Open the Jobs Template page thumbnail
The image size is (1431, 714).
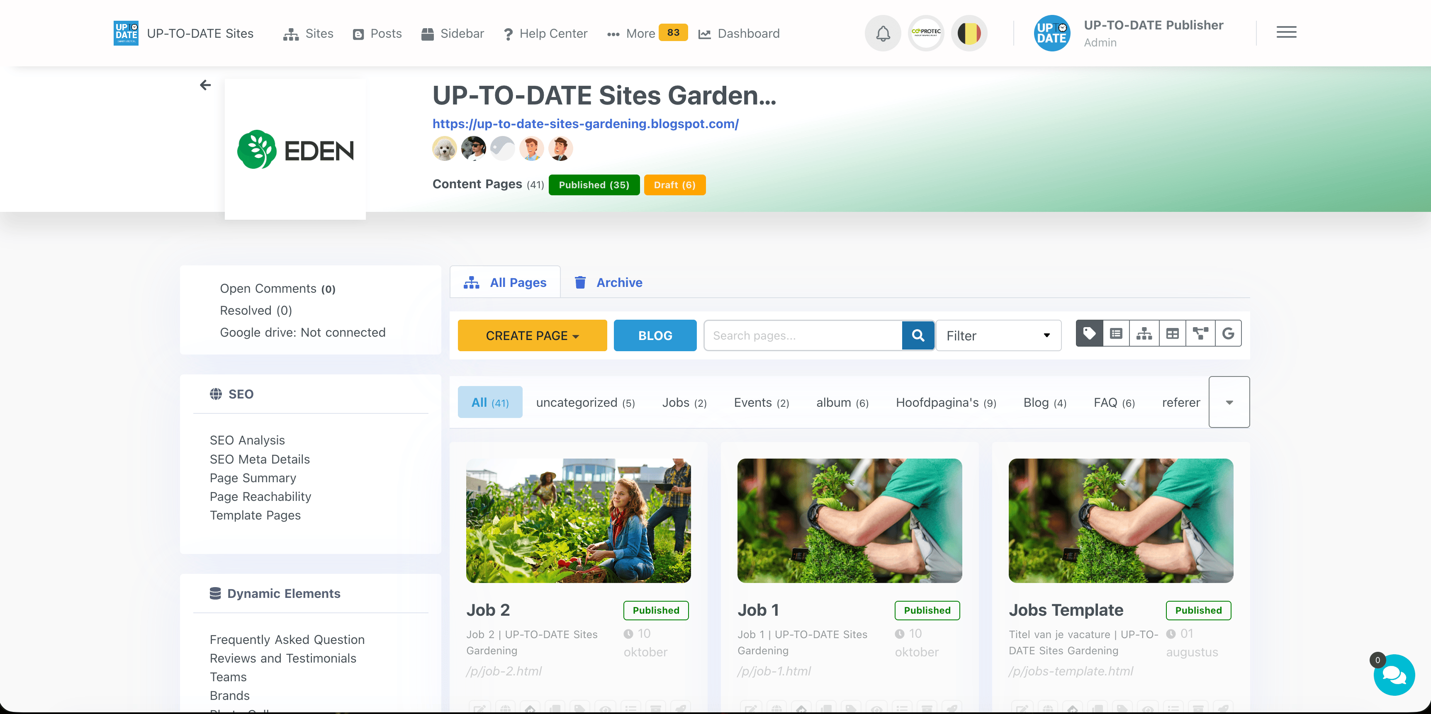click(x=1121, y=520)
